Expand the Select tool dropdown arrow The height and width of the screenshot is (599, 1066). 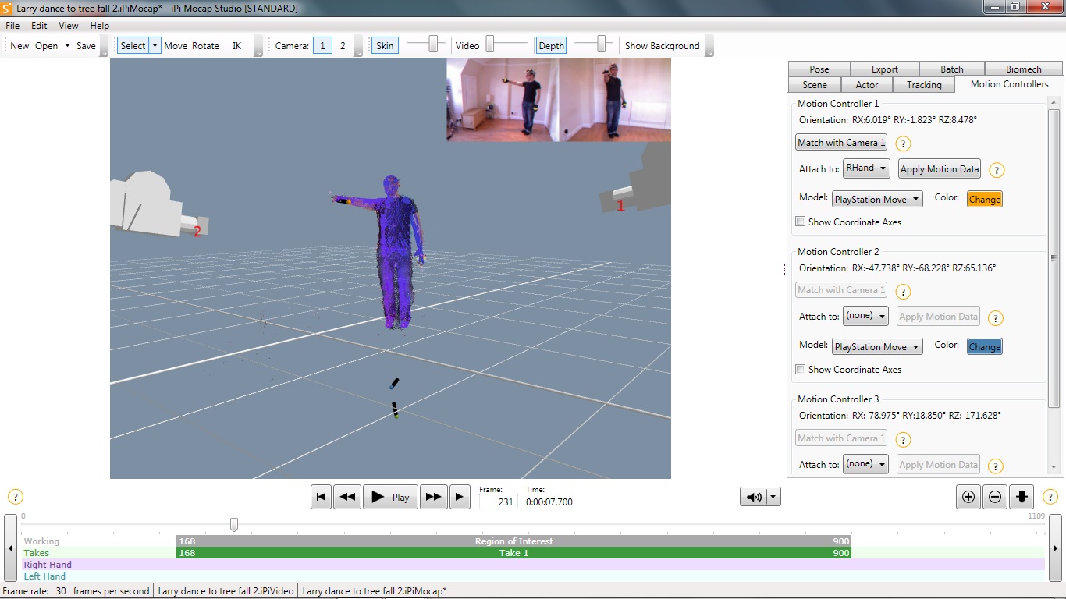155,45
